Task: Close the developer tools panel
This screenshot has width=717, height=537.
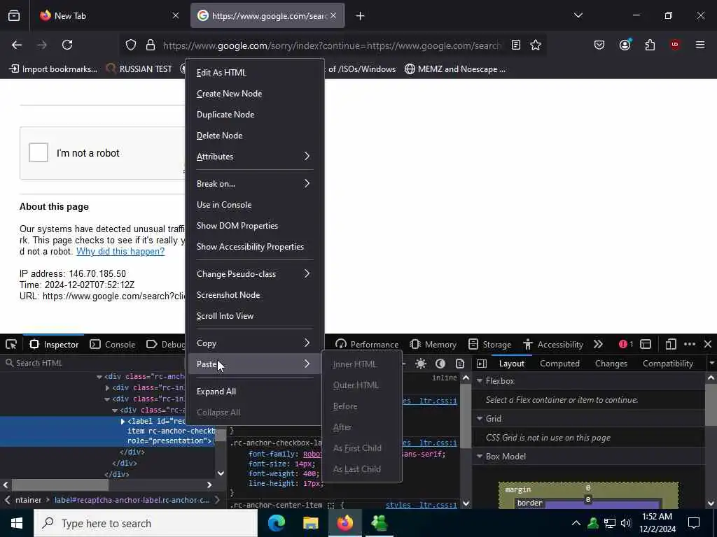Action: point(708,344)
